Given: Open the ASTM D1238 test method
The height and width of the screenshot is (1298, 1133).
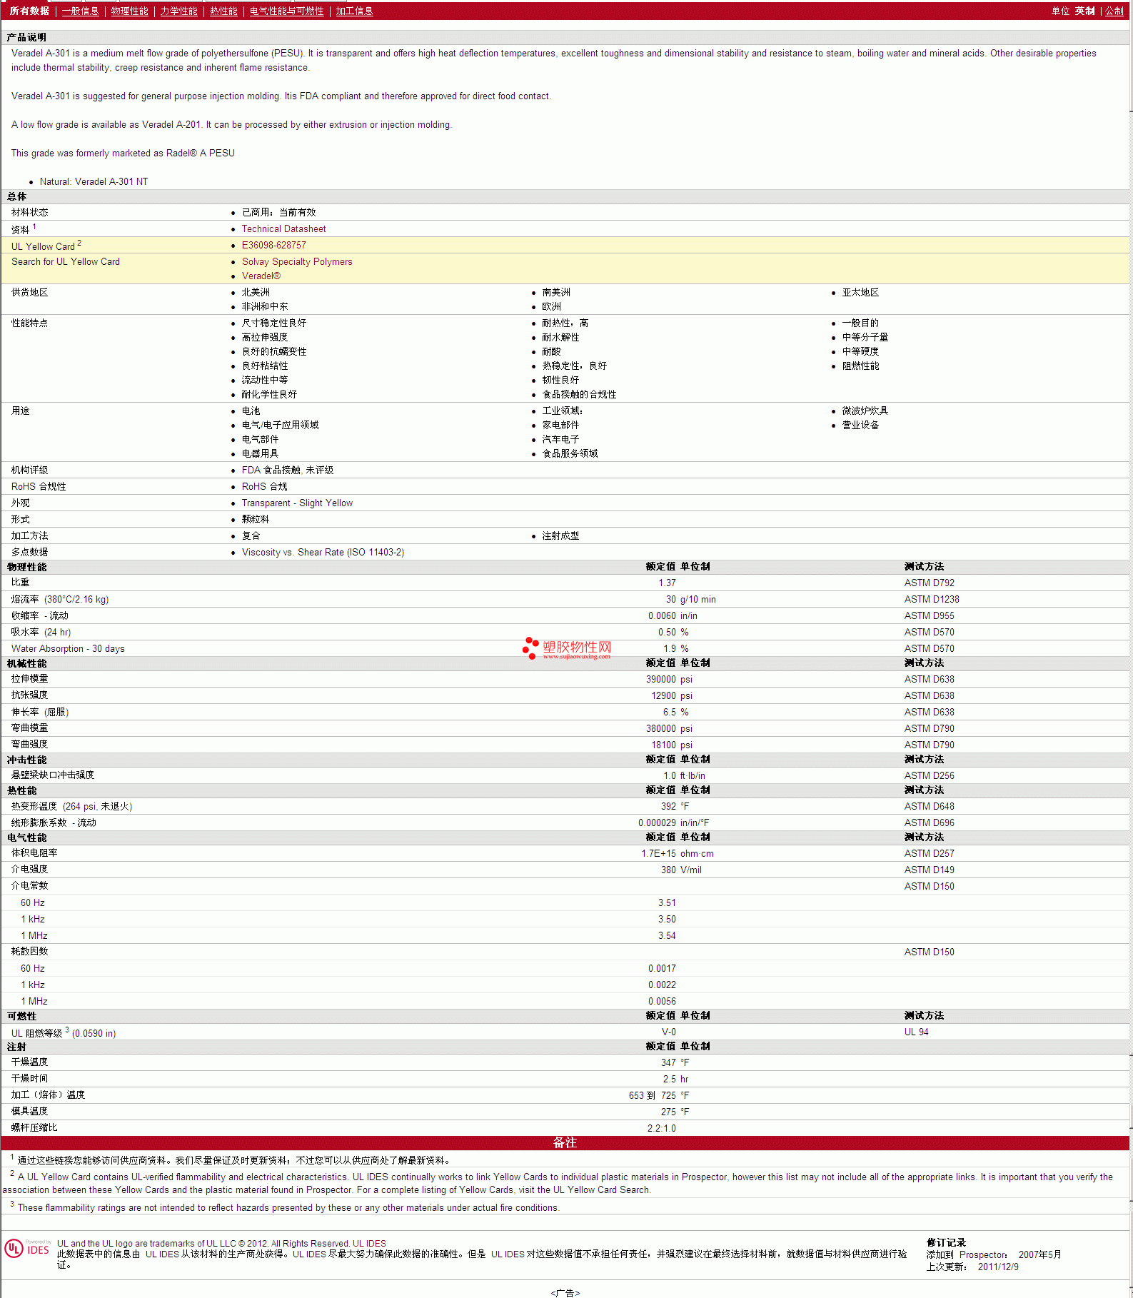Looking at the screenshot, I should click(x=932, y=599).
